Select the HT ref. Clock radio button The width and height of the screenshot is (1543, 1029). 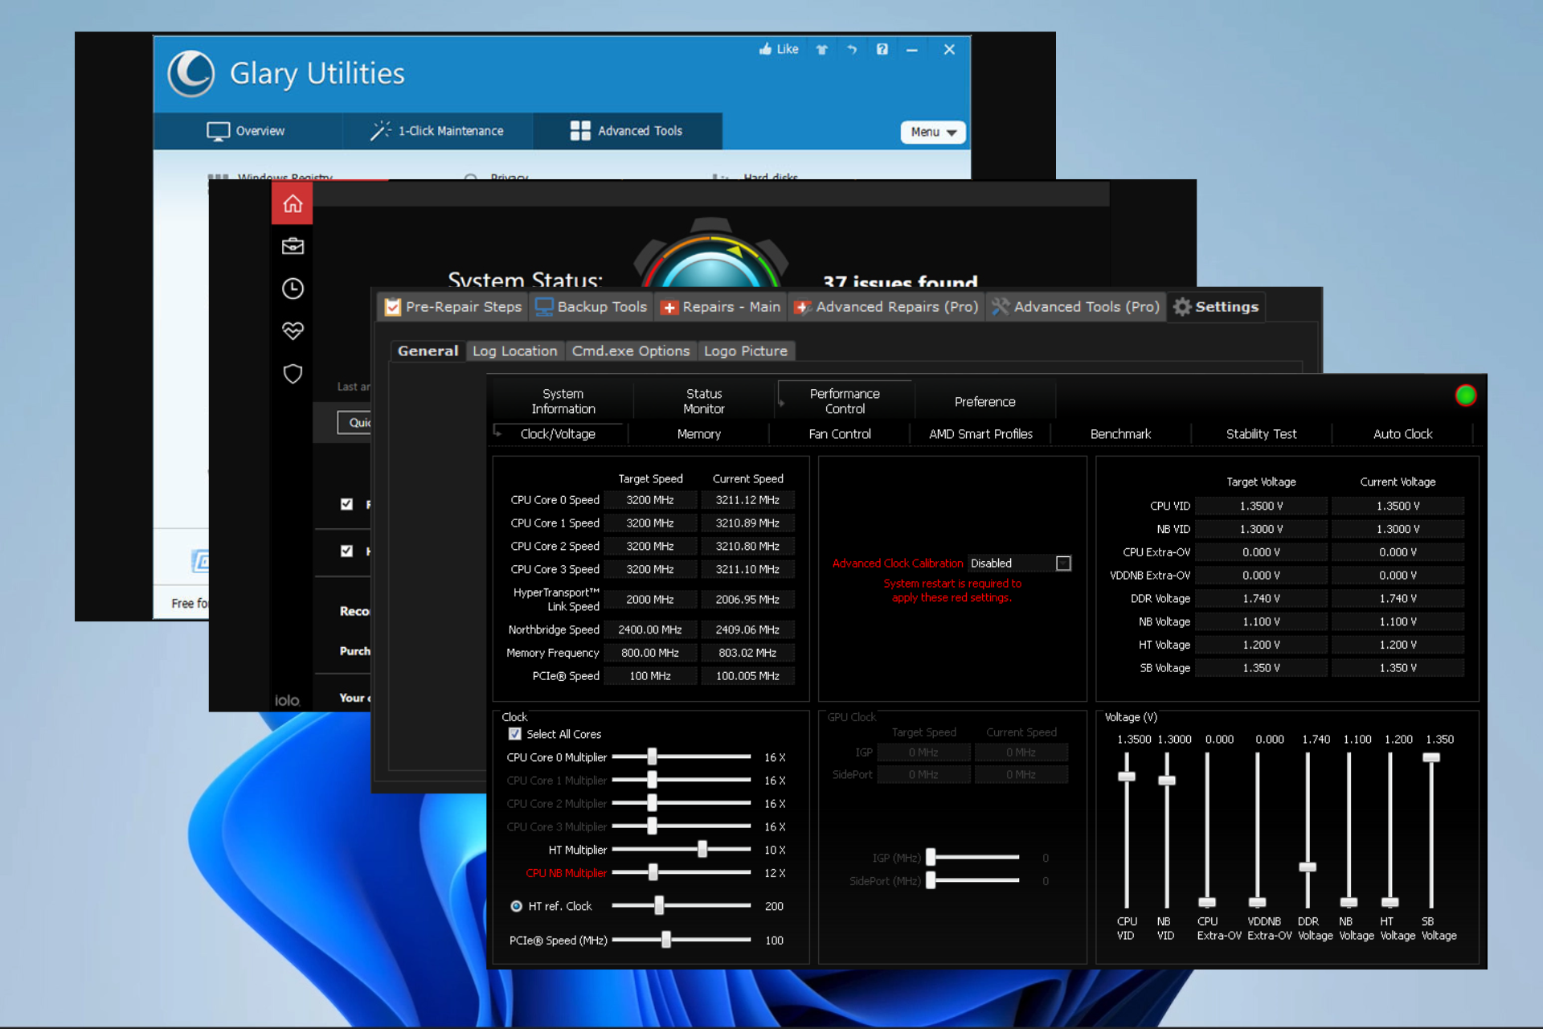point(517,906)
